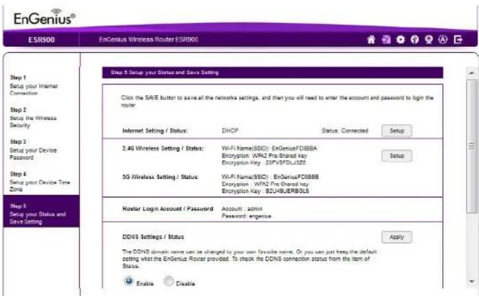Click Password engenius text
The height and width of the screenshot is (296, 479).
246,216
